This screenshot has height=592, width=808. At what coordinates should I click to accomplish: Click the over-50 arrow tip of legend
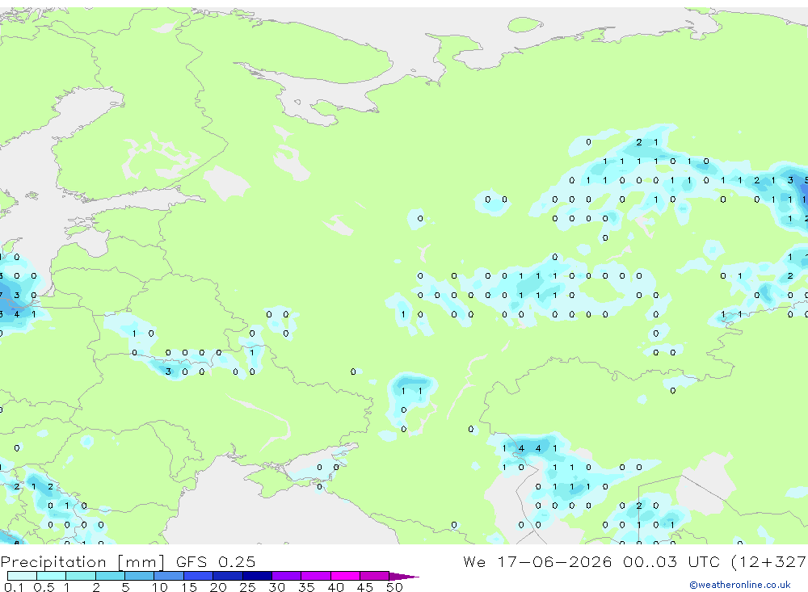[x=404, y=576]
